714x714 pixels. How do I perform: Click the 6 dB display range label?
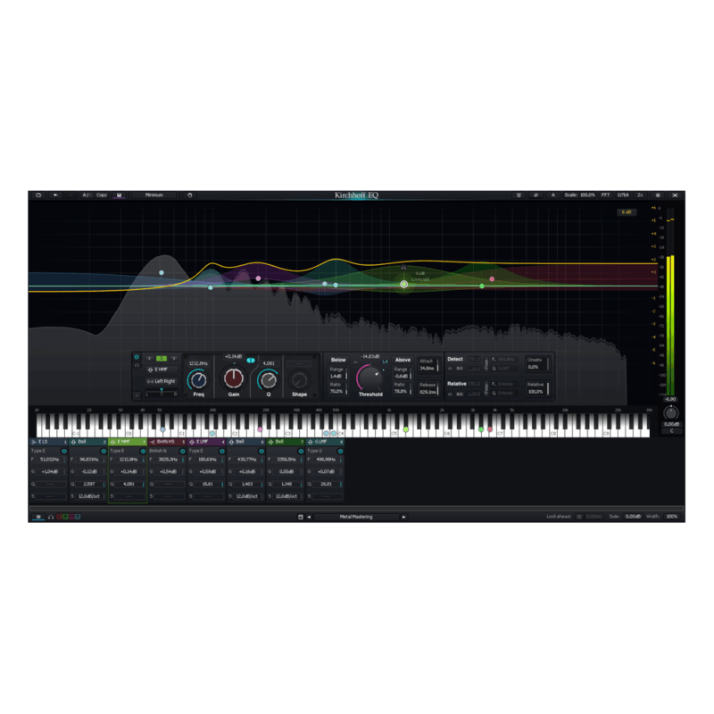(x=627, y=212)
